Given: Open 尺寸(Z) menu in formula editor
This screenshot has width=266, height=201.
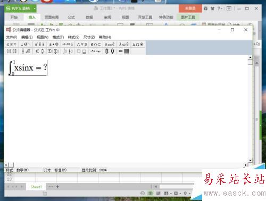Looking at the screenshot, I should (89, 37).
